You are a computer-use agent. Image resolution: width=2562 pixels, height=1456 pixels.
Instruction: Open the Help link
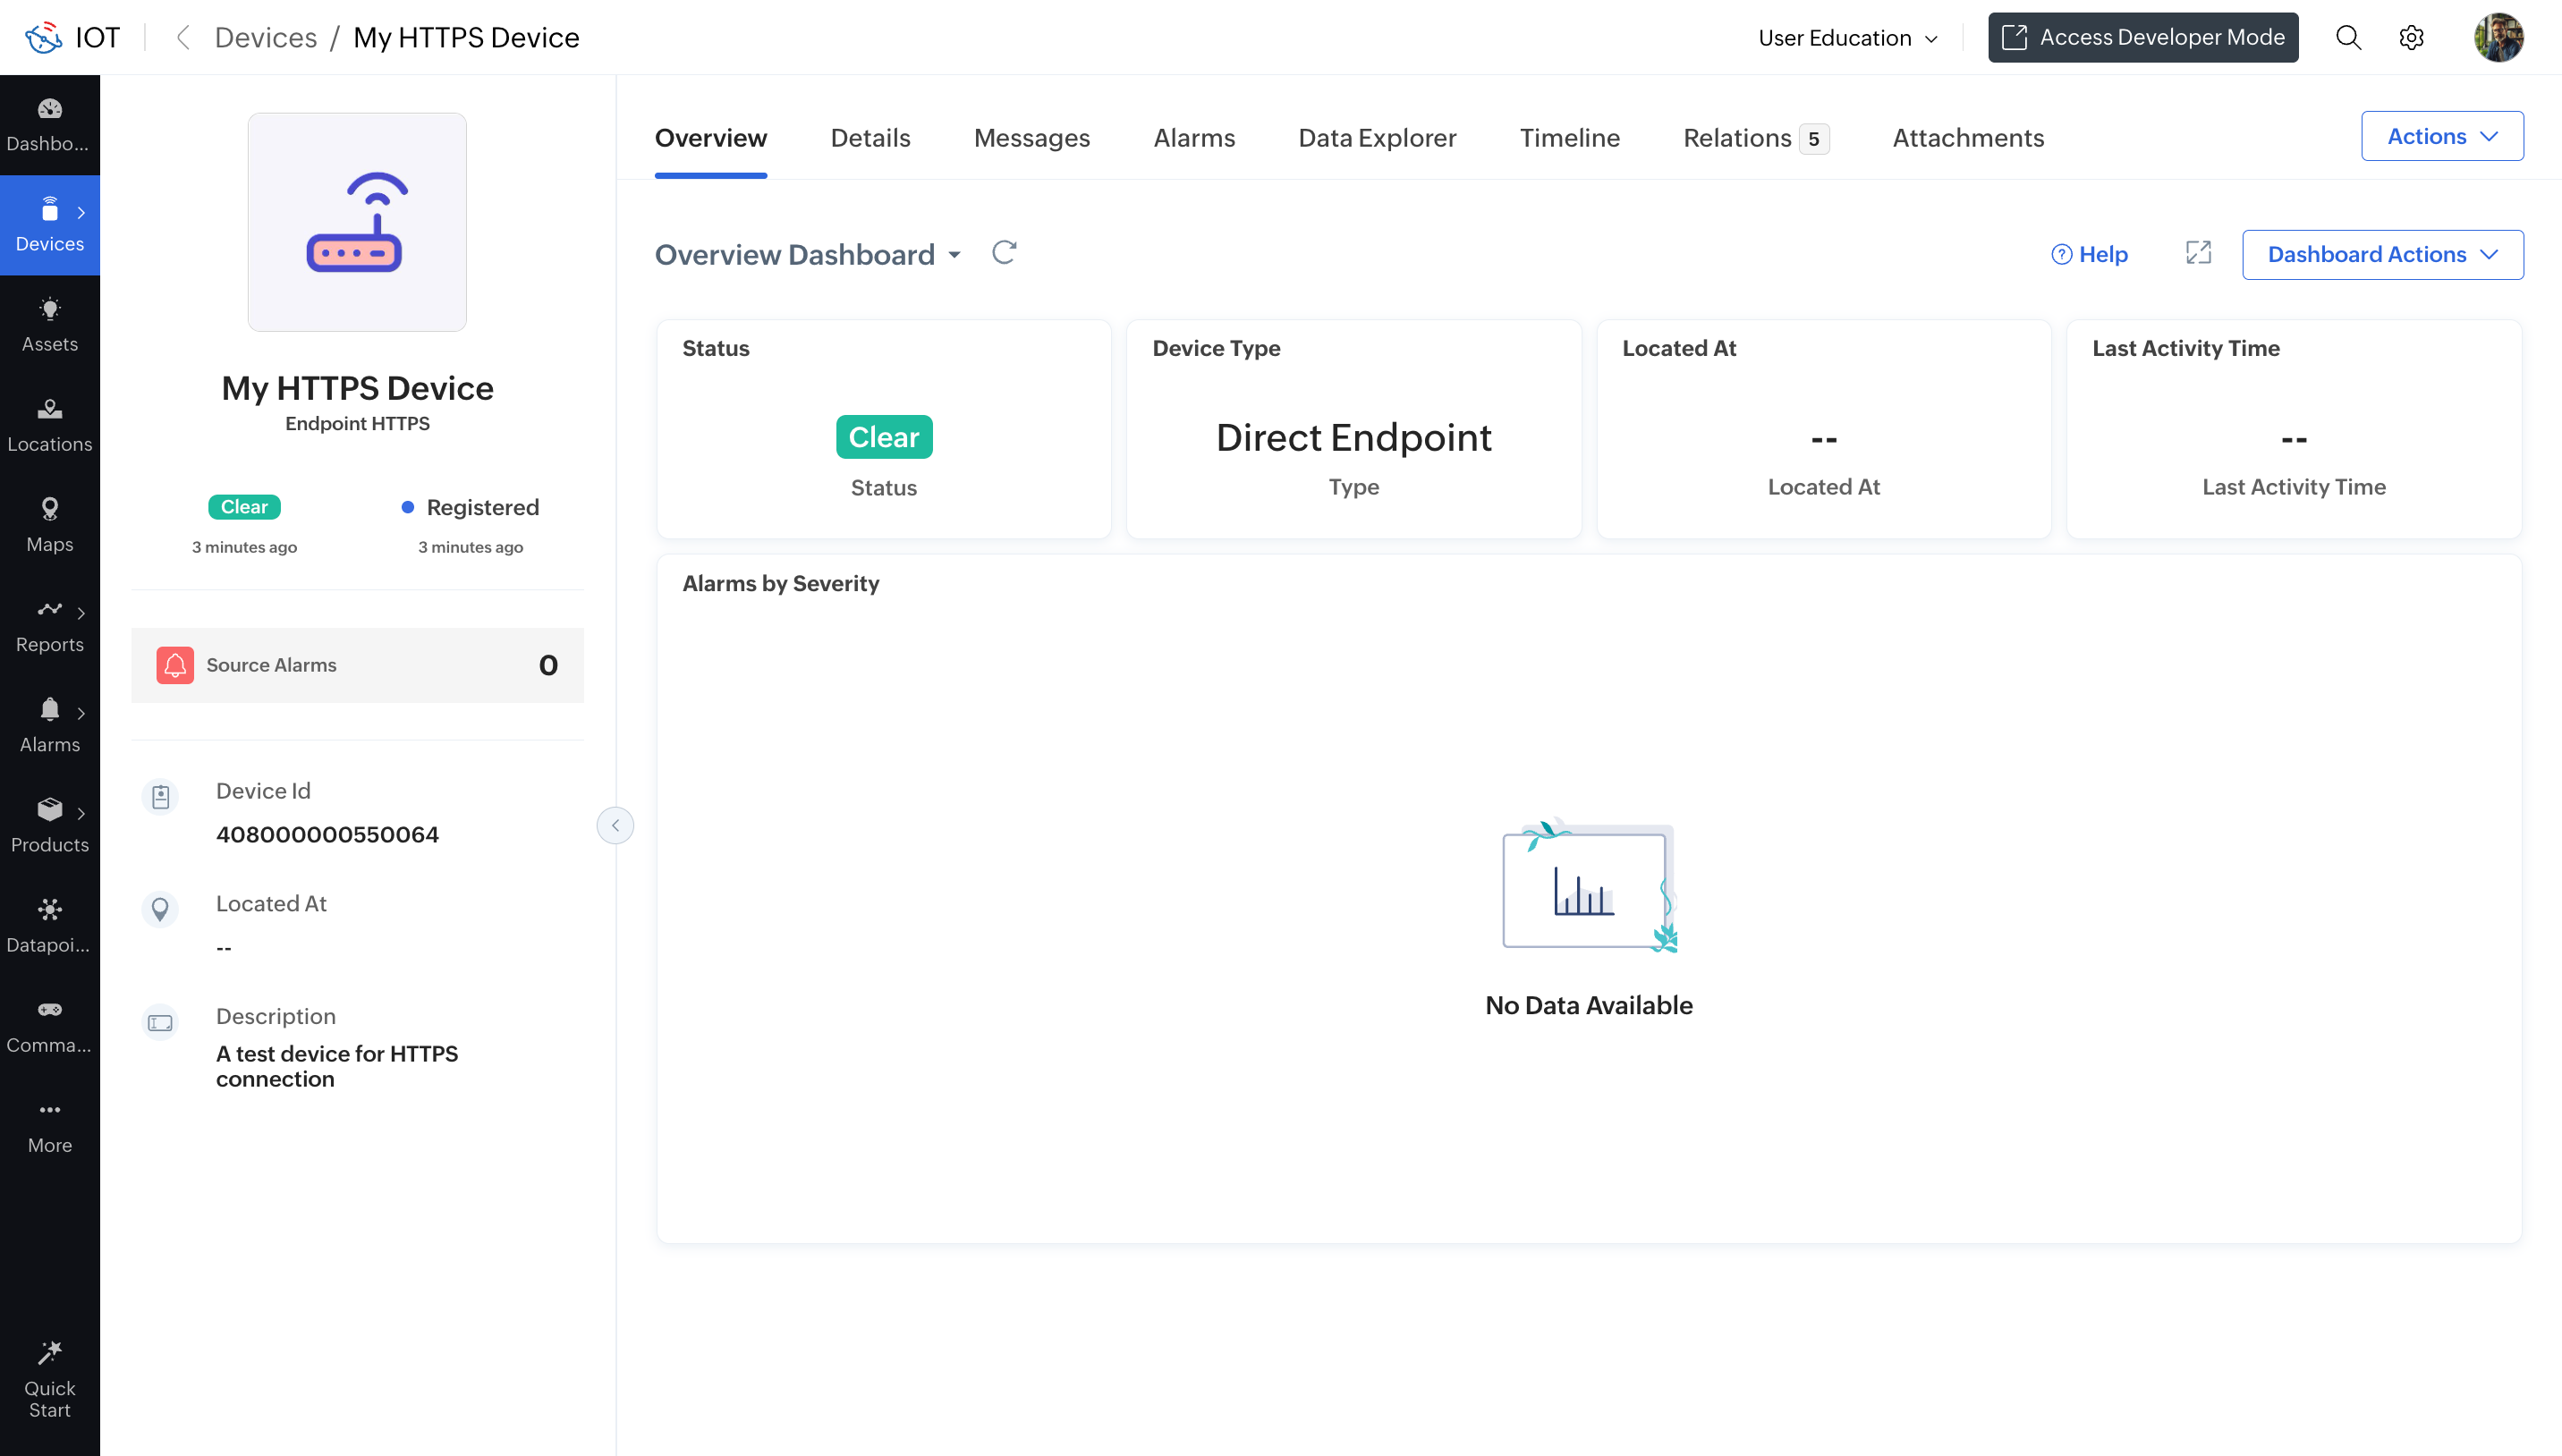click(x=2088, y=254)
